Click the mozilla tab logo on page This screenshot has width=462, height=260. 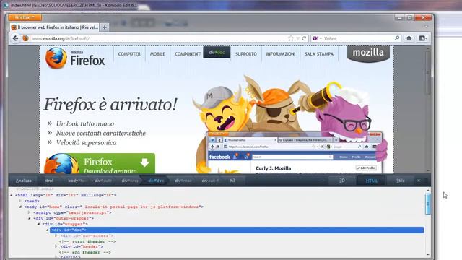click(368, 53)
